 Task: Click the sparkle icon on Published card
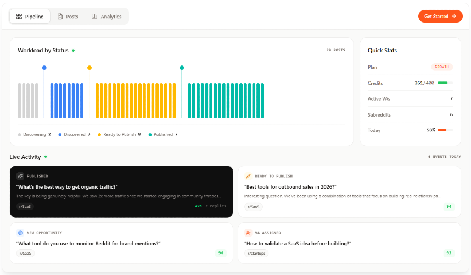point(20,176)
